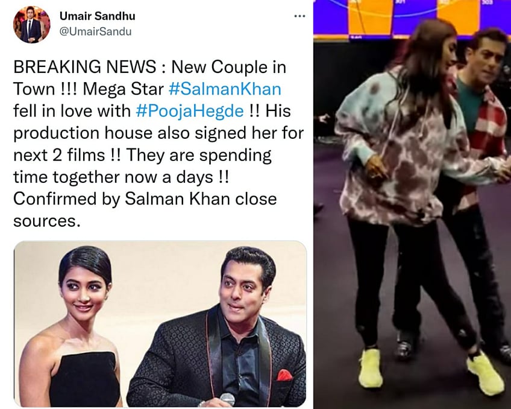The image size is (511, 409).
Task: Open Umair Sandhu's profile avatar
Action: point(31,25)
